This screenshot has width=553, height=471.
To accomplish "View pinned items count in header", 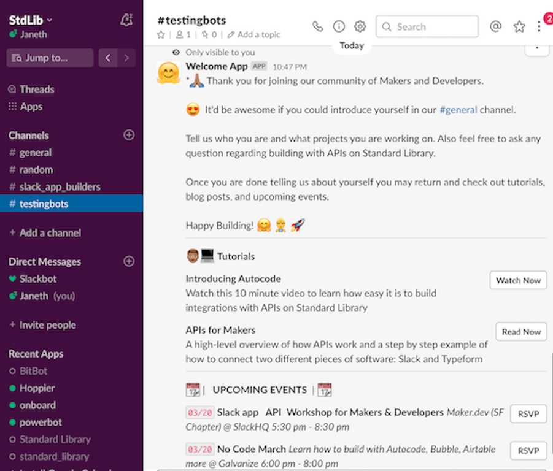I will coord(209,34).
